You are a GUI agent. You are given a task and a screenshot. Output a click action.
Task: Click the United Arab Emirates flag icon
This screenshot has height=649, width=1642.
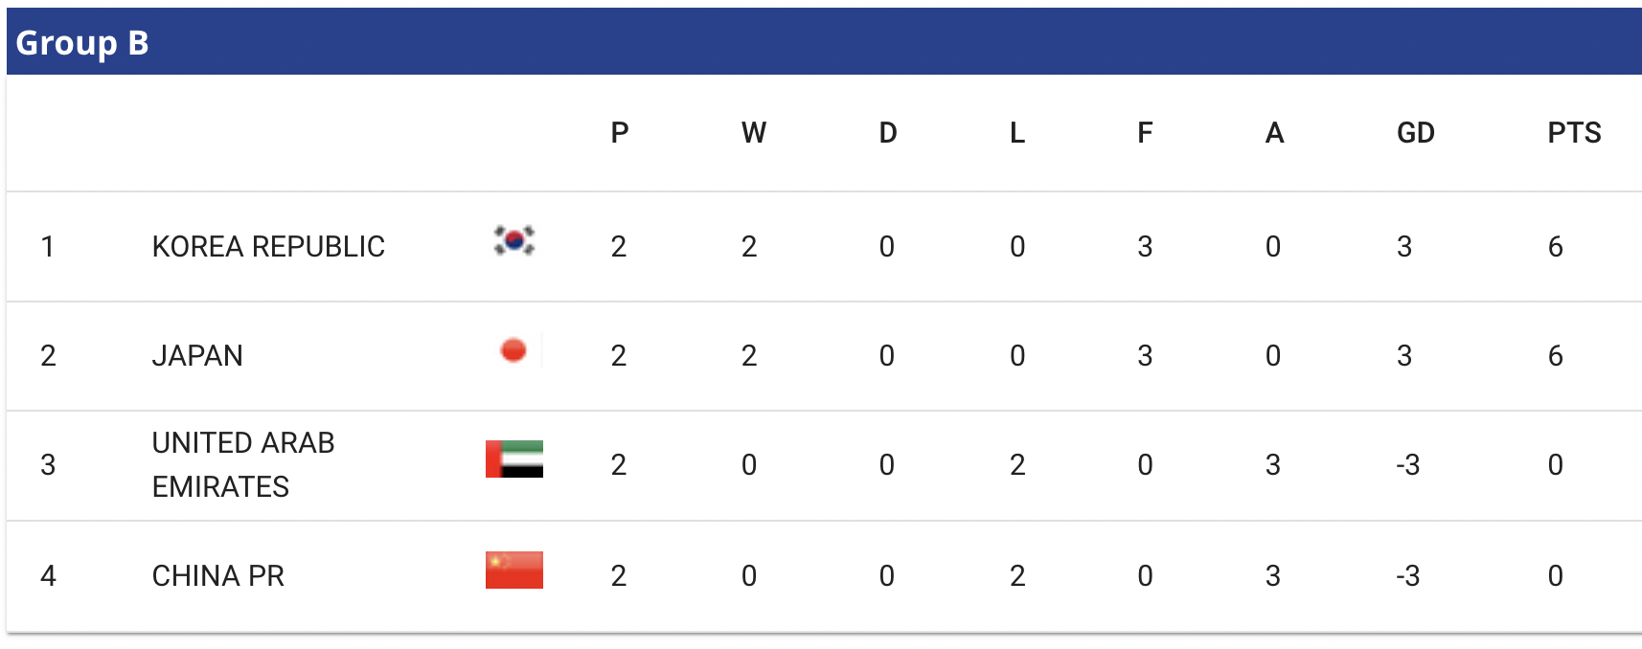point(514,459)
